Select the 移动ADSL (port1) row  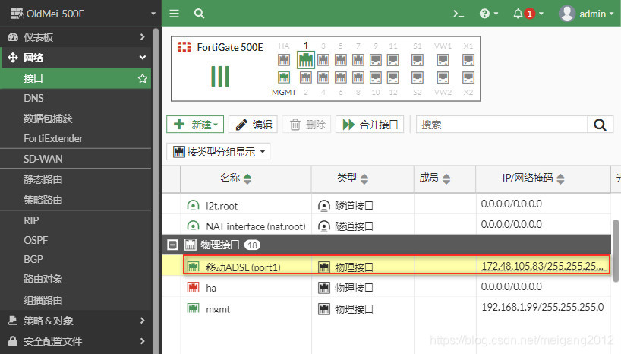point(386,266)
